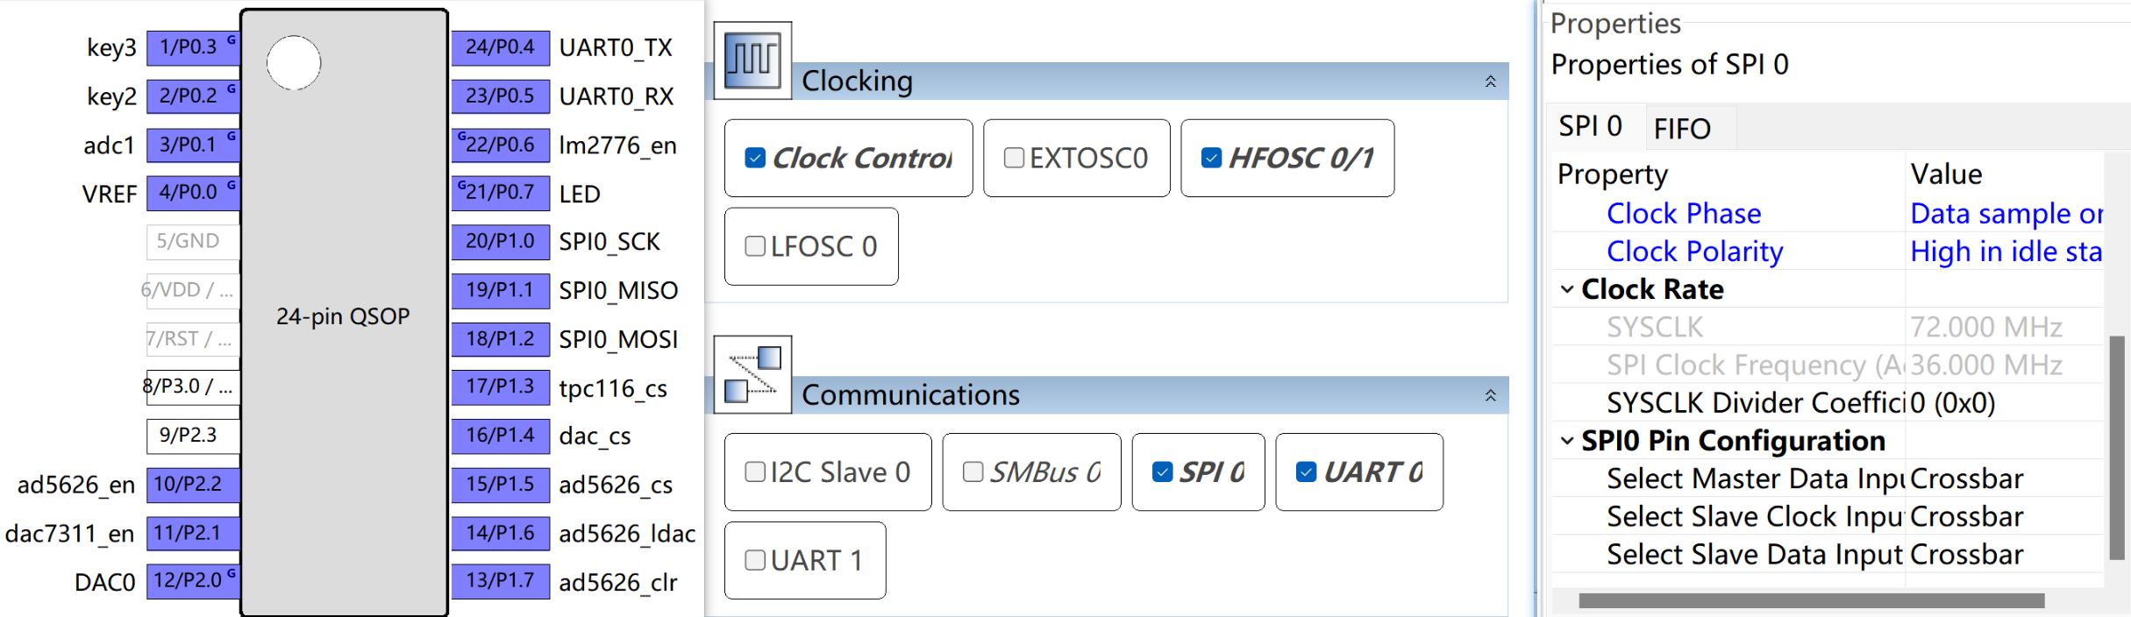Uncheck the SPI 0 peripheral
Image resolution: width=2131 pixels, height=617 pixels.
(1162, 472)
